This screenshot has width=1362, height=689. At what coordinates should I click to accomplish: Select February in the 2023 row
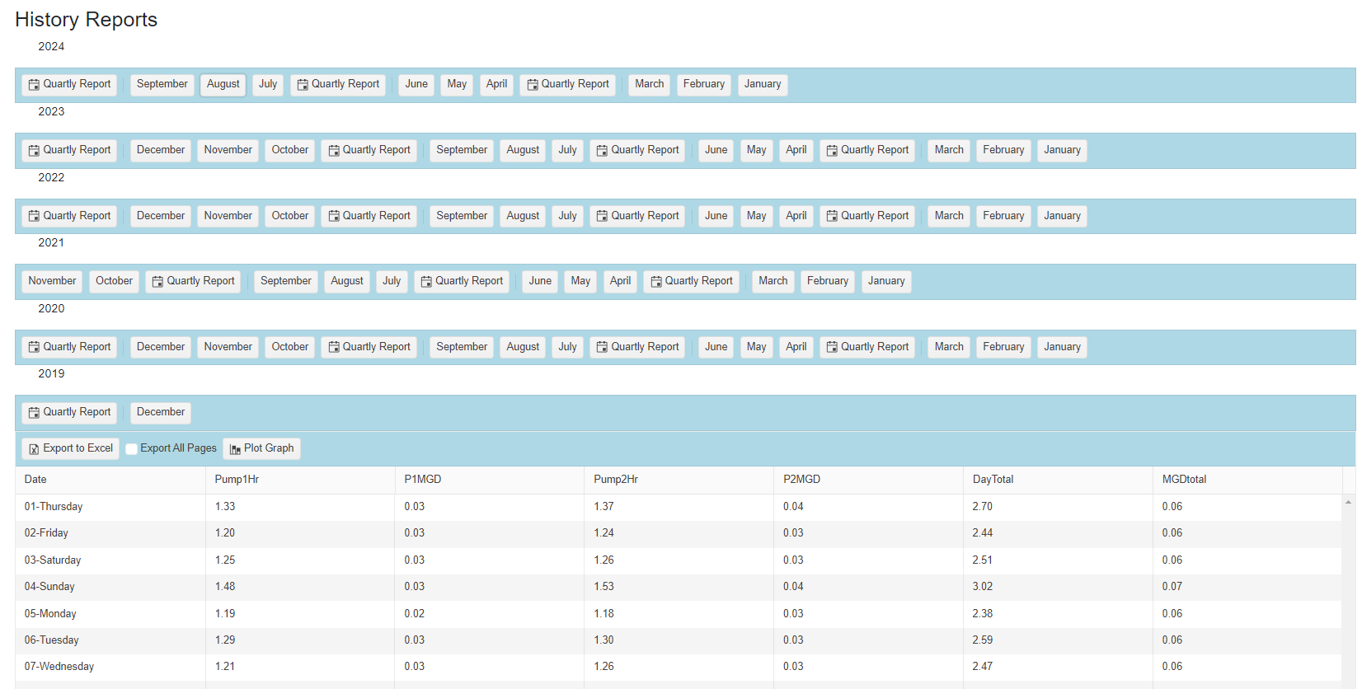(x=1003, y=150)
